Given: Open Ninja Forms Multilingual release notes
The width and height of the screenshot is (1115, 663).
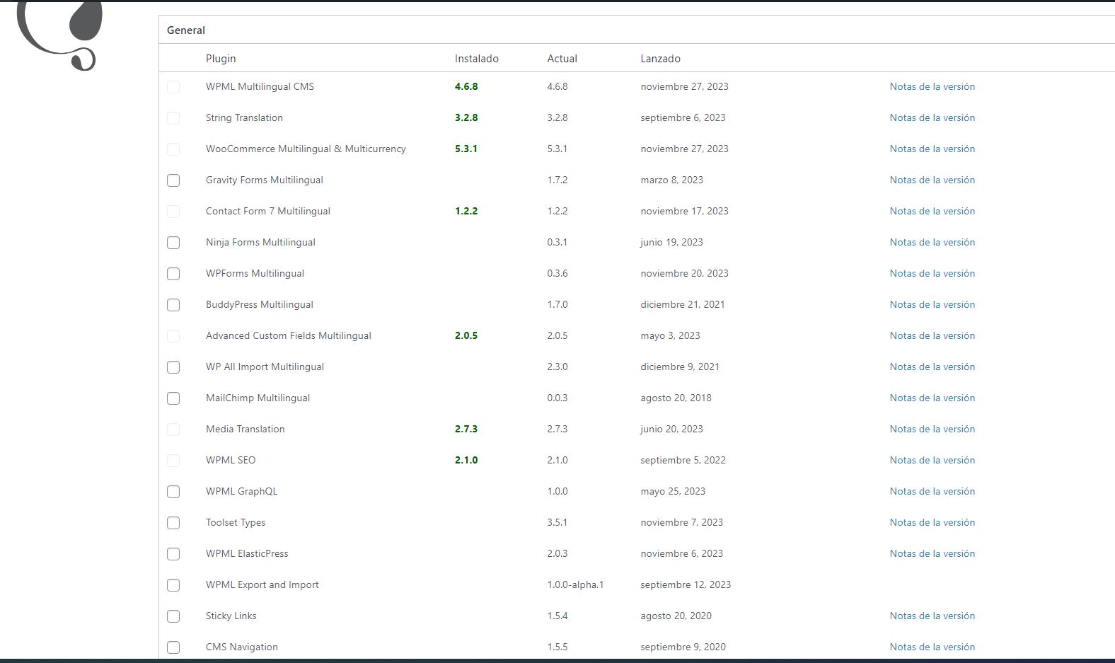Looking at the screenshot, I should click(932, 242).
